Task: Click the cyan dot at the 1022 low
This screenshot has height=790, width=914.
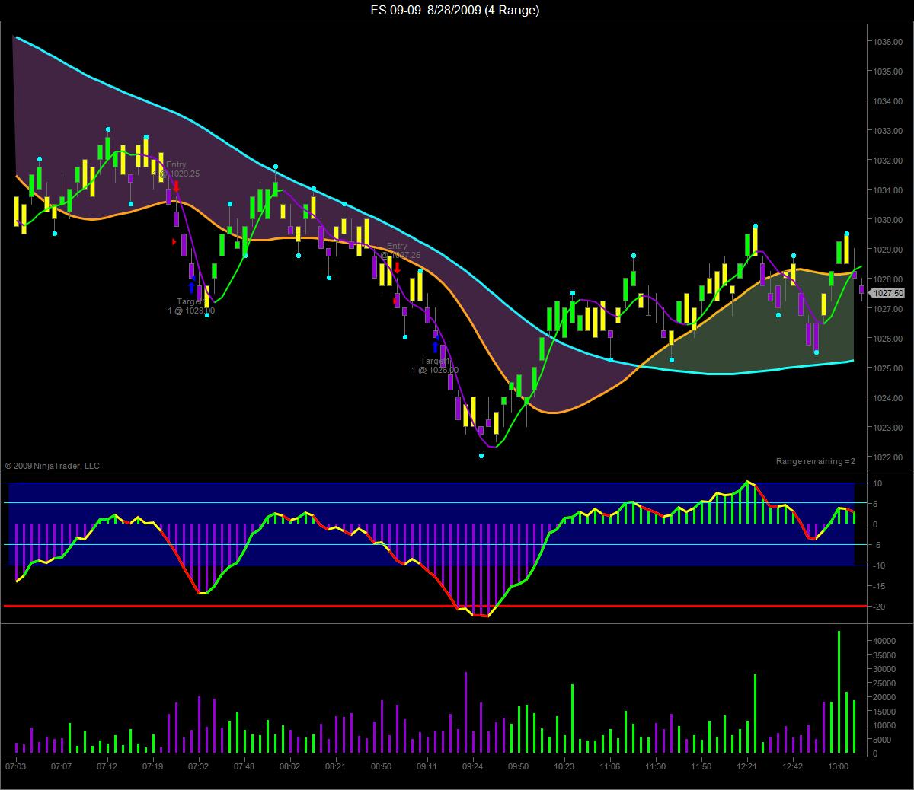Action: [x=481, y=456]
